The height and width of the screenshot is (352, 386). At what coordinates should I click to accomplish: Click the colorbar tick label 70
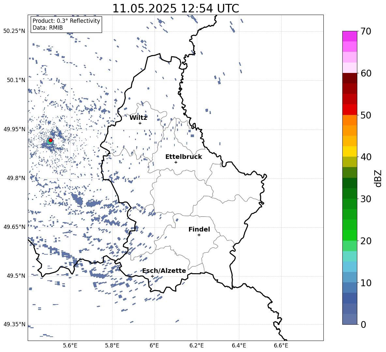(x=366, y=31)
